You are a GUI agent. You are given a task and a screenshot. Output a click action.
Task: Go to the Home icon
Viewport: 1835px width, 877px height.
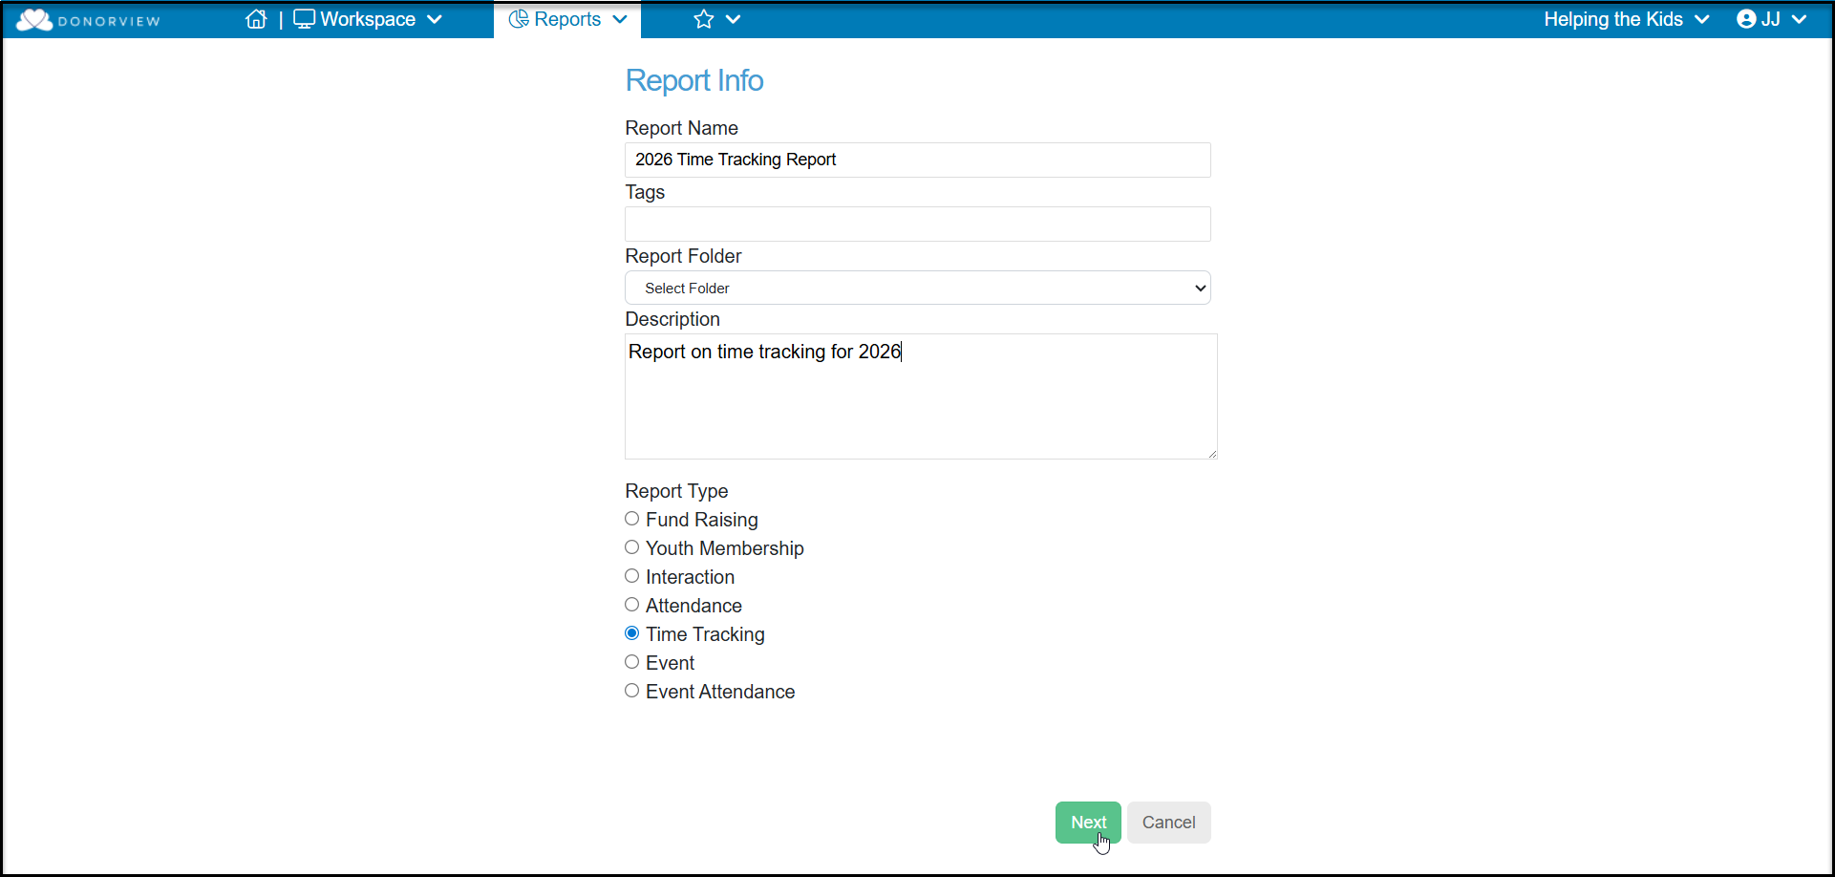[x=256, y=19]
